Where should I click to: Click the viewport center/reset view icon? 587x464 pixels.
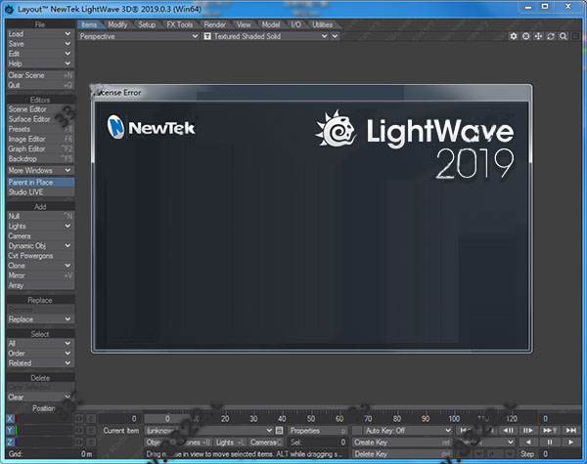click(526, 36)
